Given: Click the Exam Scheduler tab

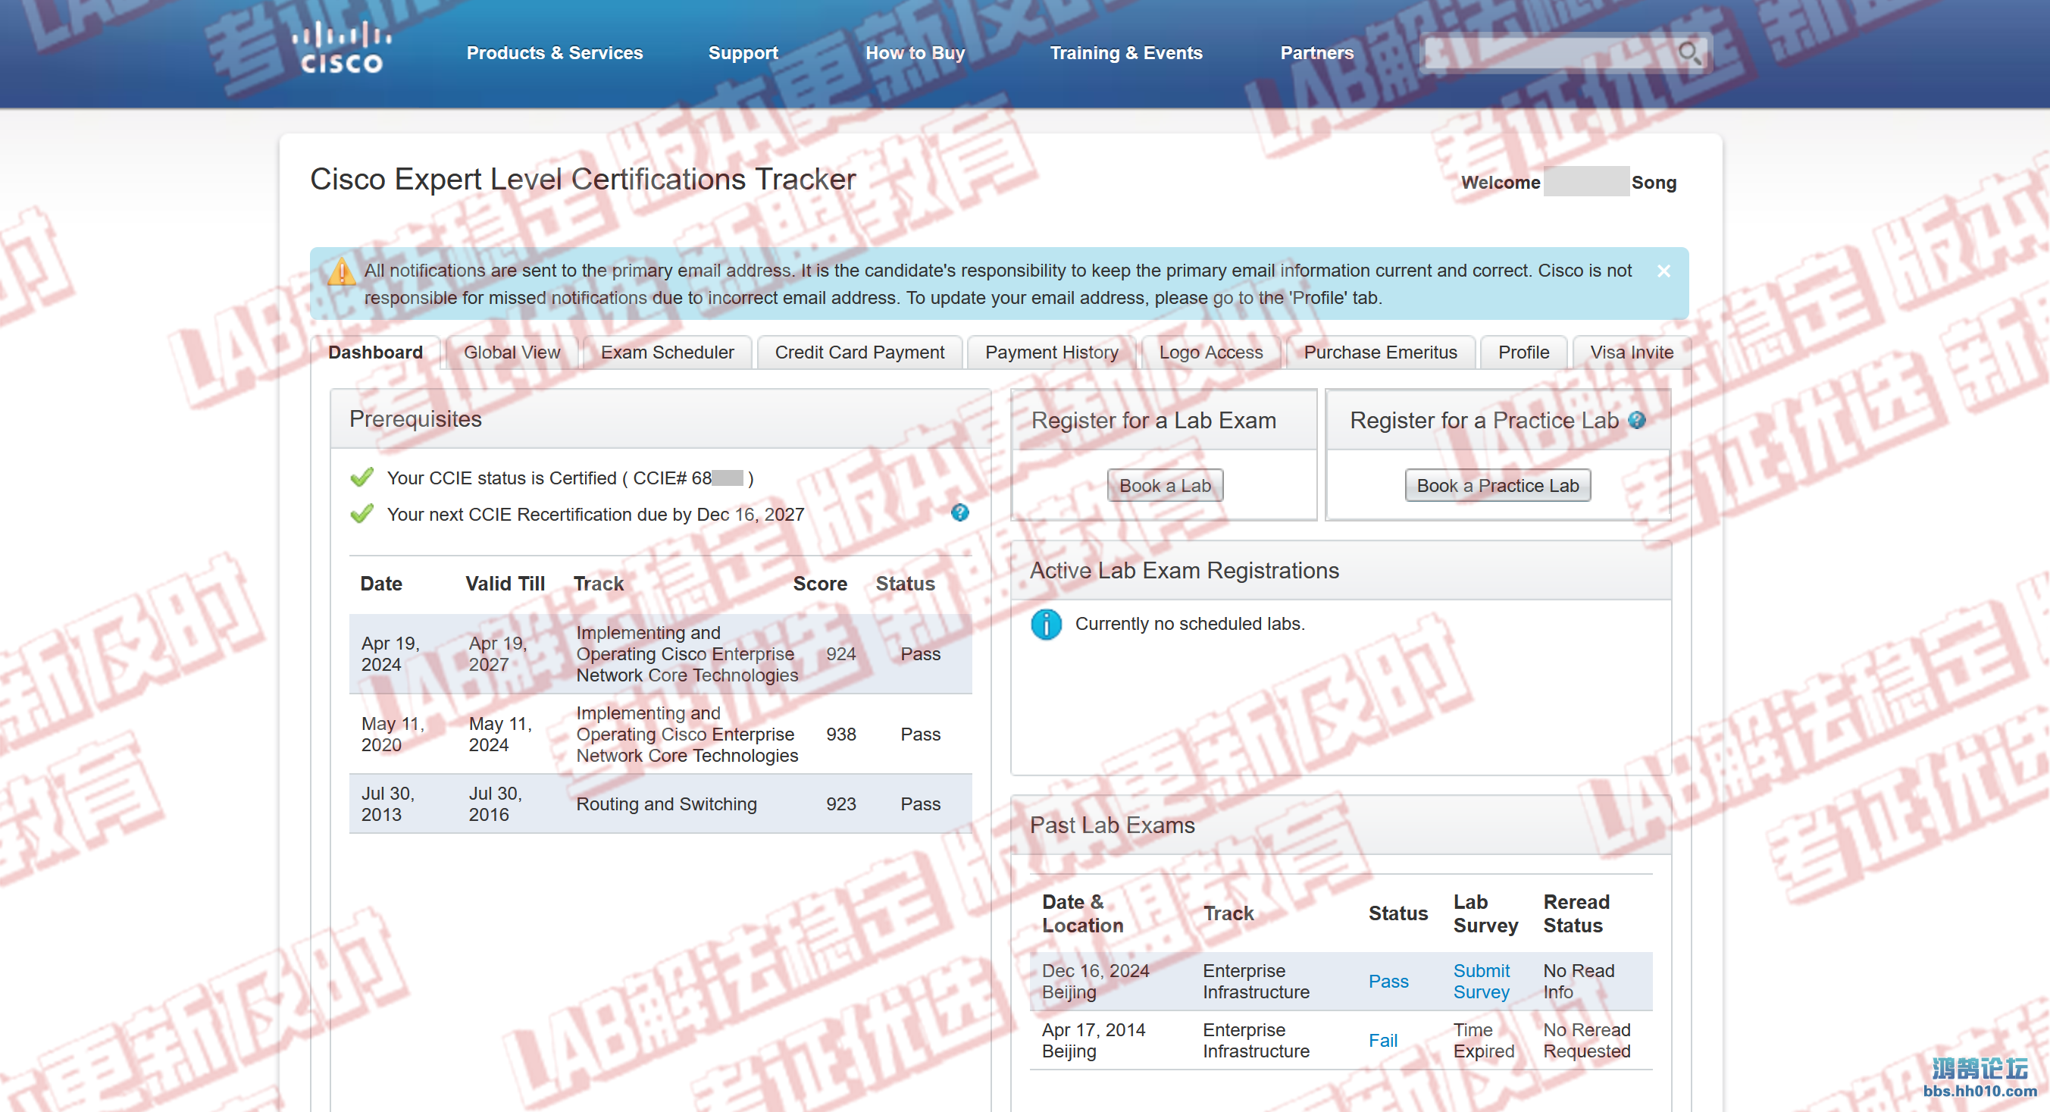Looking at the screenshot, I should pyautogui.click(x=668, y=353).
